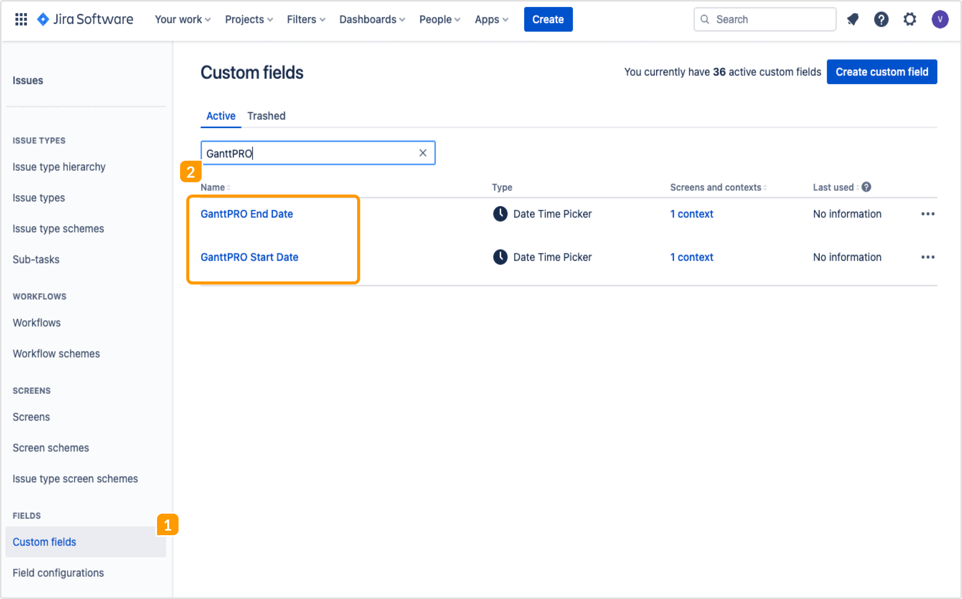This screenshot has height=599, width=962.
Task: Open 1 context link for End Date
Action: click(691, 214)
